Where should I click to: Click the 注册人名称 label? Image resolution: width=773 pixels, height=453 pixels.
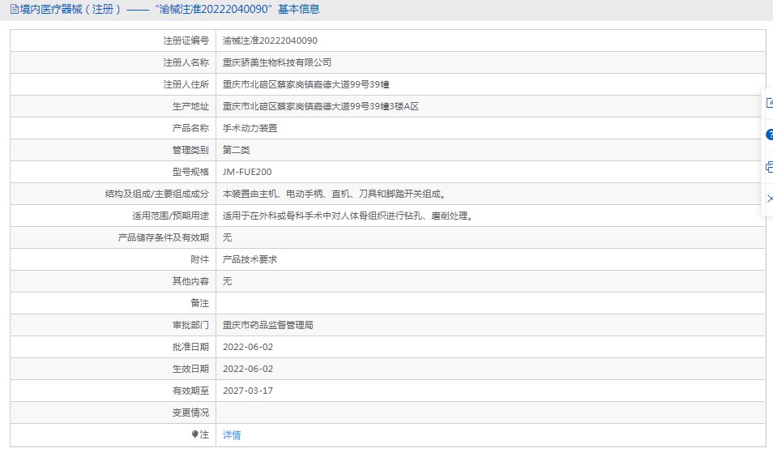click(x=186, y=62)
